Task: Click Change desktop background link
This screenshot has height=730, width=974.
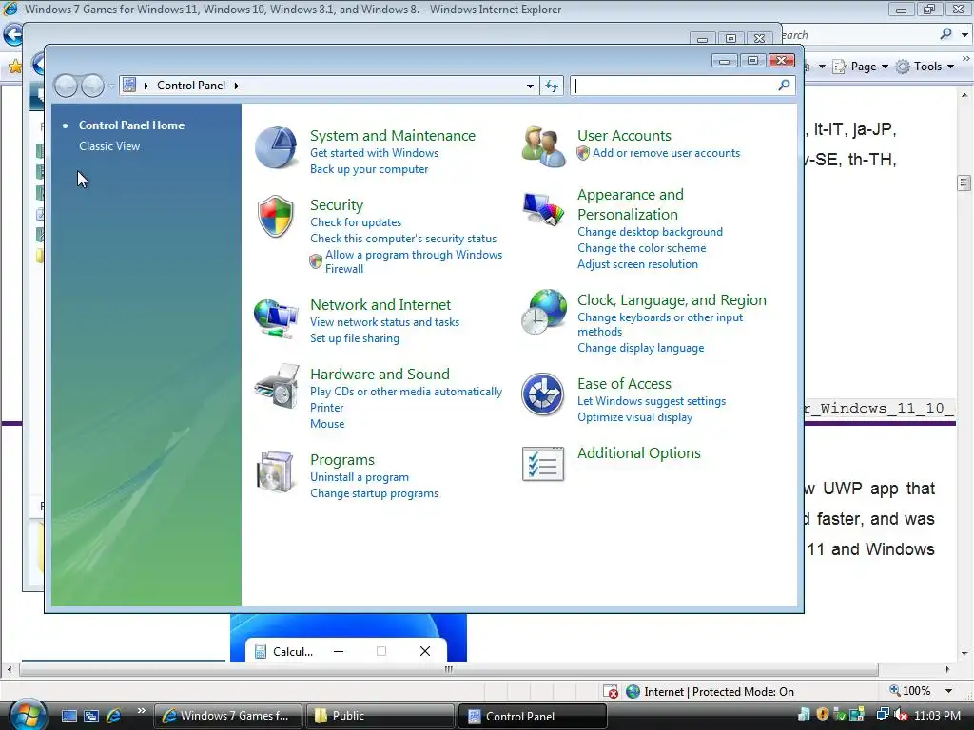Action: (x=651, y=232)
